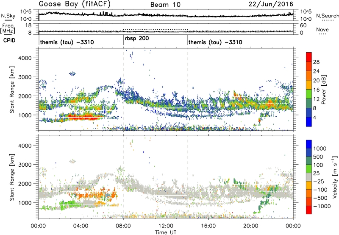The image size is (339, 235).
Task: Click the '10^5' tick on the N.Search axis
Action: pos(306,12)
